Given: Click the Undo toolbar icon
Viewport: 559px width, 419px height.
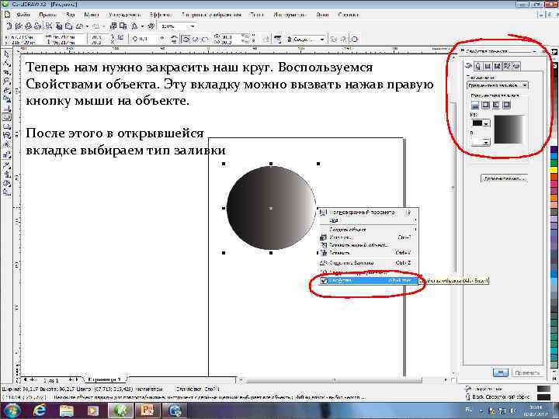Looking at the screenshot, I should 80,26.
